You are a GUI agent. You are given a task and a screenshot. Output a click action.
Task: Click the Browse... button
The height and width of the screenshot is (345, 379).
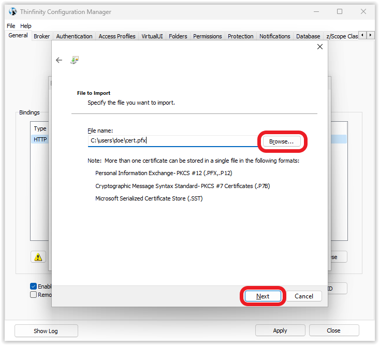tap(281, 141)
